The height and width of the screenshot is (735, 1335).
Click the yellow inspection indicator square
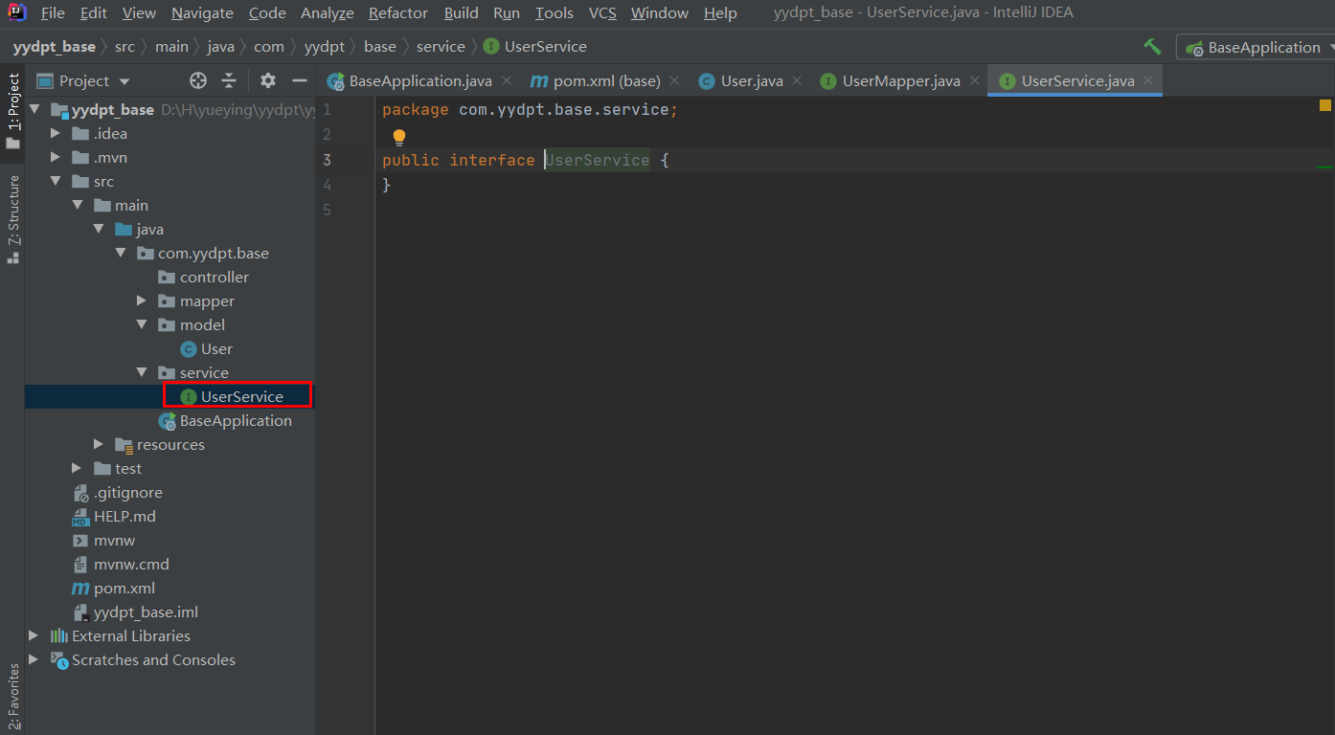[1325, 105]
